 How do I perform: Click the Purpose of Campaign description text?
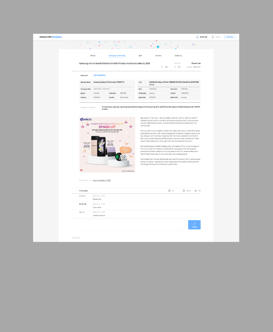coord(151,108)
